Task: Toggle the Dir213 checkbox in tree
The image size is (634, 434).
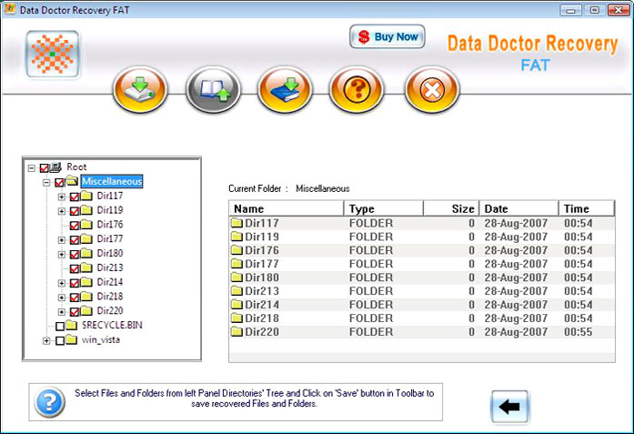Action: (75, 269)
